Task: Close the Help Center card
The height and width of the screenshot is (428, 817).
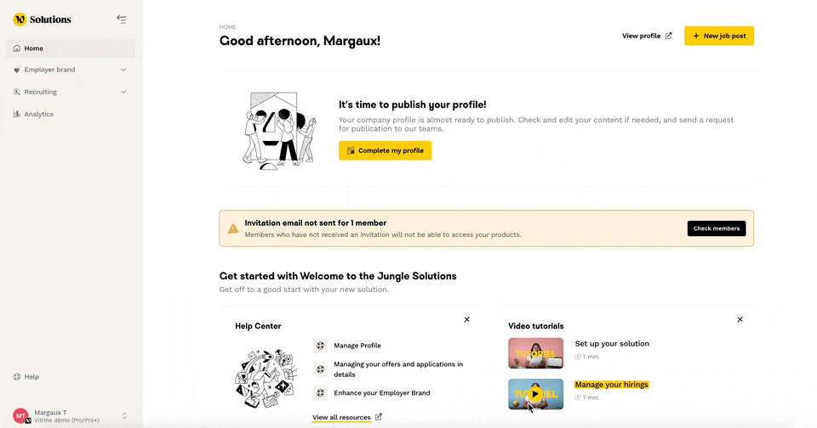Action: (466, 319)
